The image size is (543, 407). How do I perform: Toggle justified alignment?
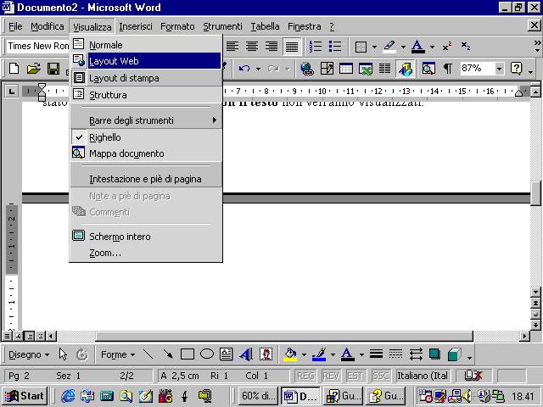292,47
